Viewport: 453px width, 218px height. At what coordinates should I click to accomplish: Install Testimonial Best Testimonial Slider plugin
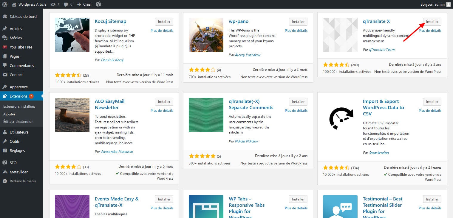tap(432, 199)
